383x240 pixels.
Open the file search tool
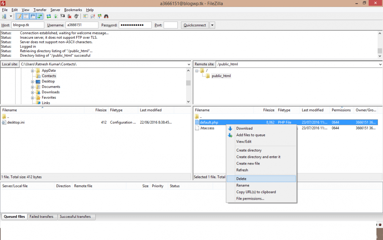(x=106, y=16)
